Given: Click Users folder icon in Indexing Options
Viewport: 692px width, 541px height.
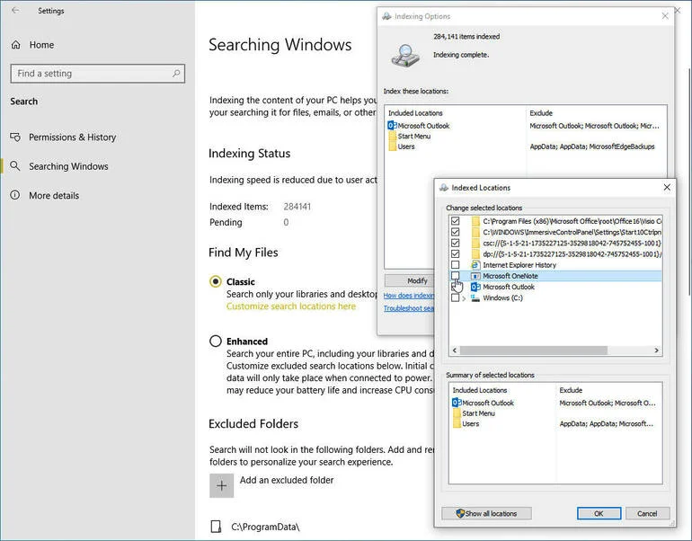Looking at the screenshot, I should click(x=393, y=146).
